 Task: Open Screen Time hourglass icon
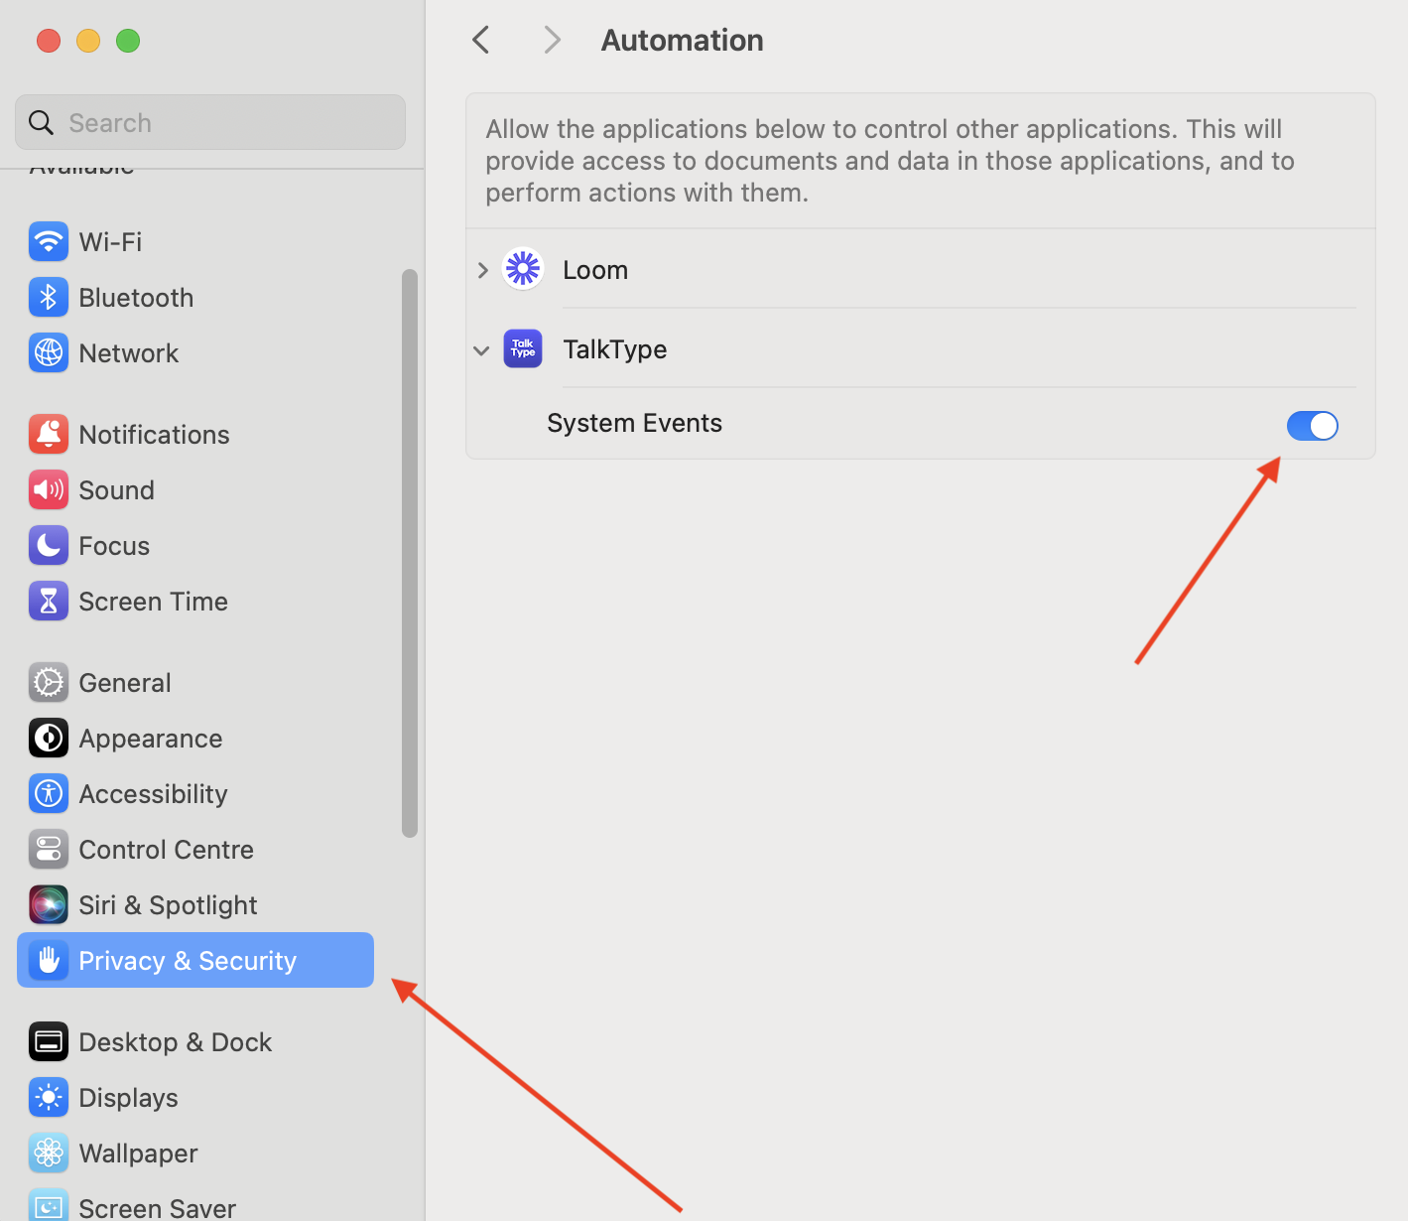coord(49,601)
